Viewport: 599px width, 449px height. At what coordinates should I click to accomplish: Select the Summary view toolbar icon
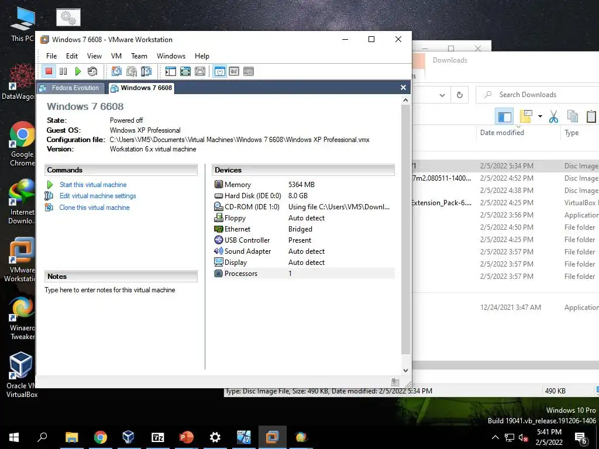[x=220, y=71]
